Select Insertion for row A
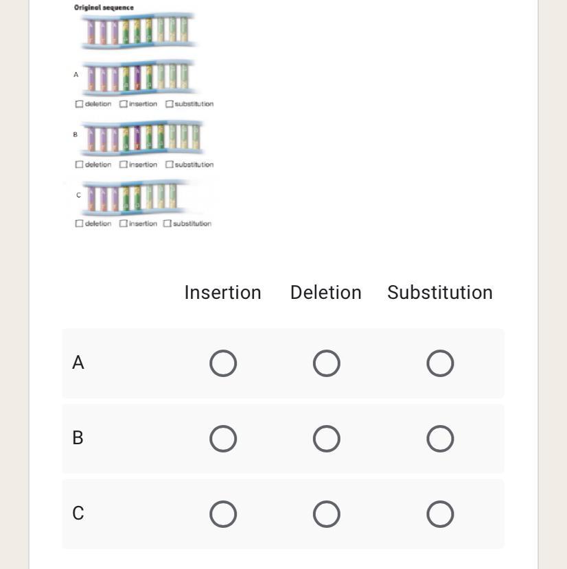Screen dimensions: 567x569 pyautogui.click(x=223, y=363)
